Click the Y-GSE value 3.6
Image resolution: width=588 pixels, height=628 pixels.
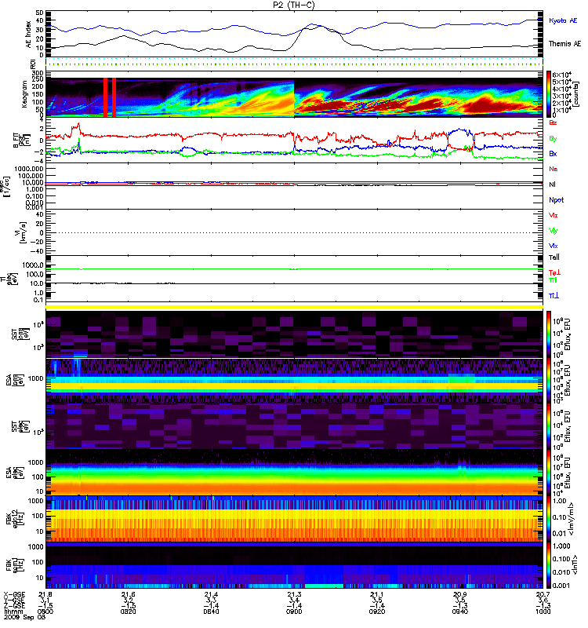click(x=543, y=601)
